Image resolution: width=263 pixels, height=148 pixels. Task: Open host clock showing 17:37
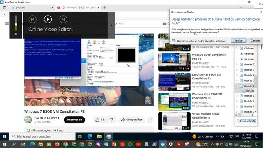(x=246, y=144)
